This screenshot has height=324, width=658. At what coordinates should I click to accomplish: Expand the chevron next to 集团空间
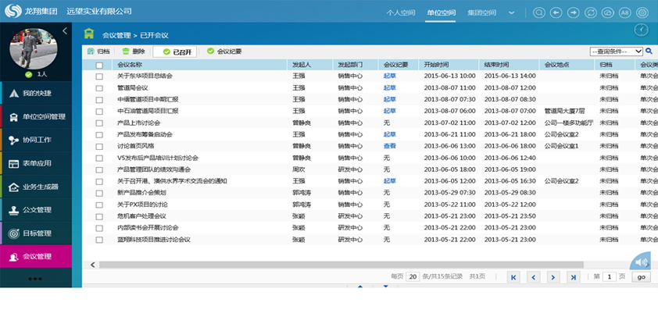[x=512, y=12]
